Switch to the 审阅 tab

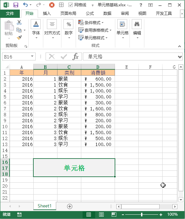(125, 14)
